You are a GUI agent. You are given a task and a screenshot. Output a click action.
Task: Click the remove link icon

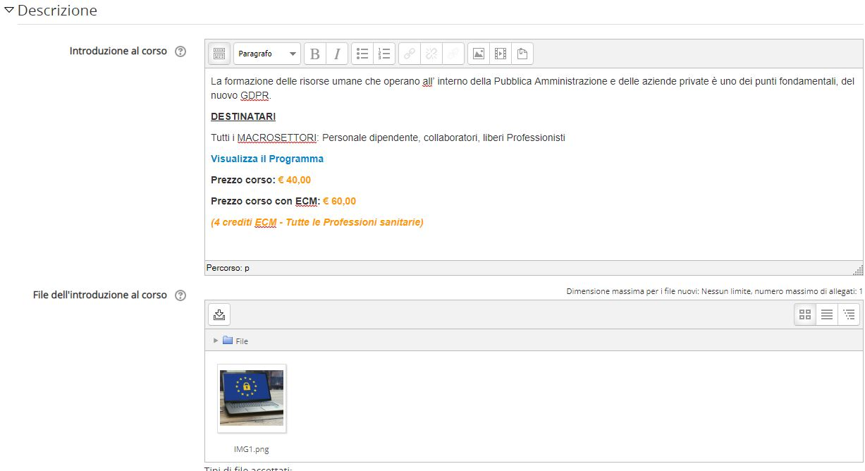point(431,54)
